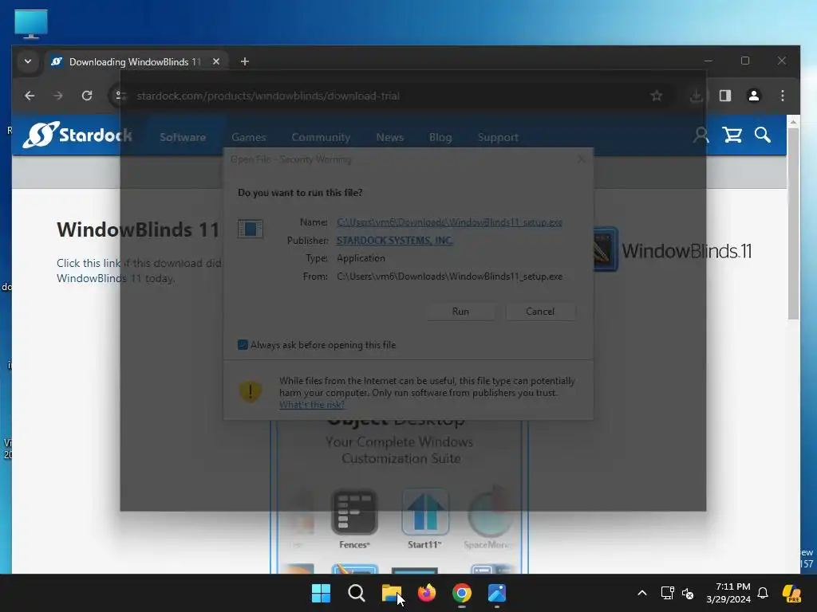Open a new Chrome tab

pos(244,61)
